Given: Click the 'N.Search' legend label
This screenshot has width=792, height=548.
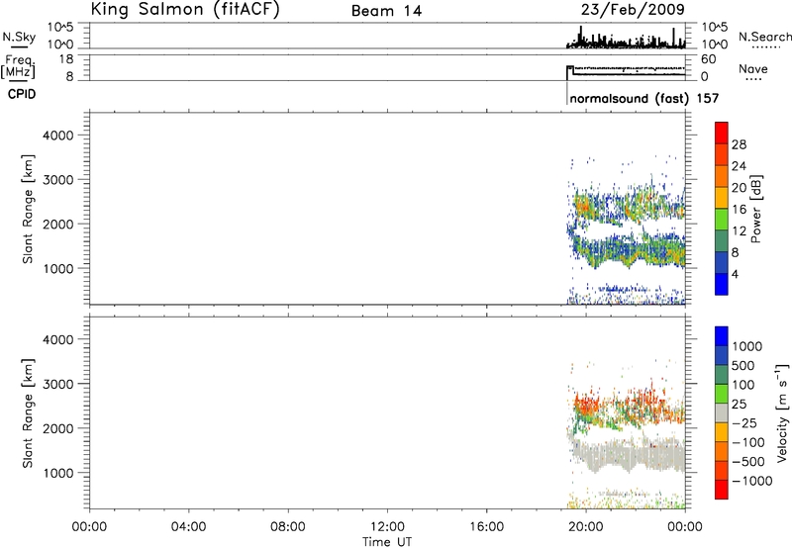Looking at the screenshot, I should (x=764, y=37).
